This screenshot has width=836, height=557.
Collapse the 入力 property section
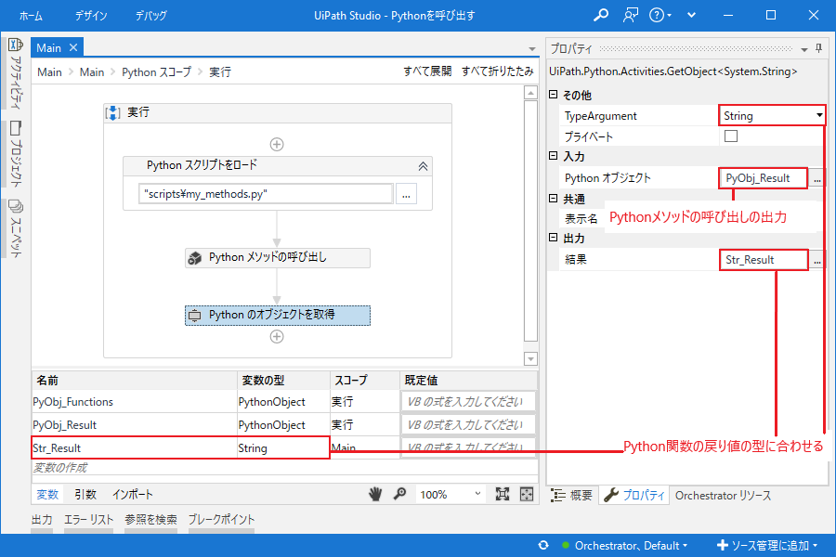(553, 156)
